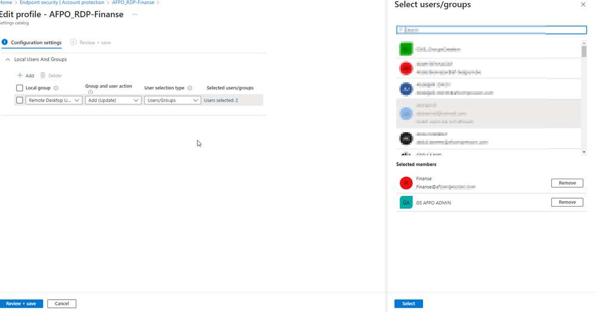Image resolution: width=596 pixels, height=312 pixels.
Task: Click the Selected users/groups column header
Action: (x=230, y=88)
